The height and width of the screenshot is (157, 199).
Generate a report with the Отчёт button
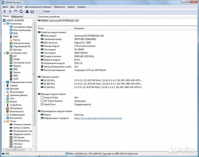point(44,11)
